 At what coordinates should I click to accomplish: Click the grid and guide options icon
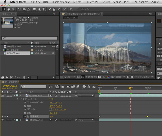(x=79, y=77)
